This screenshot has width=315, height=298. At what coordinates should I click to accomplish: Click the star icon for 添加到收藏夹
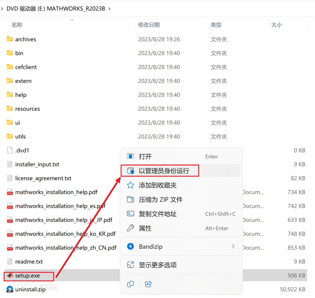click(130, 185)
